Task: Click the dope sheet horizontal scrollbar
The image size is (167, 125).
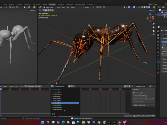Action: pos(64,113)
